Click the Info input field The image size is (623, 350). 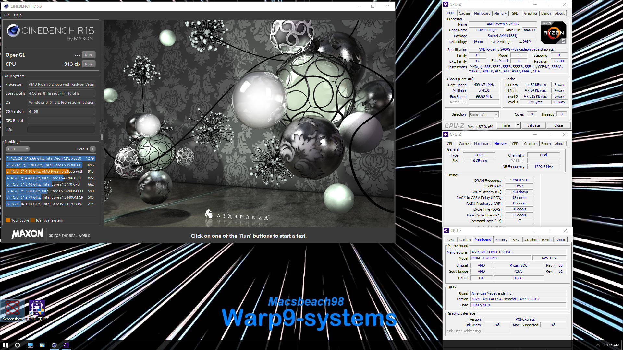61,130
